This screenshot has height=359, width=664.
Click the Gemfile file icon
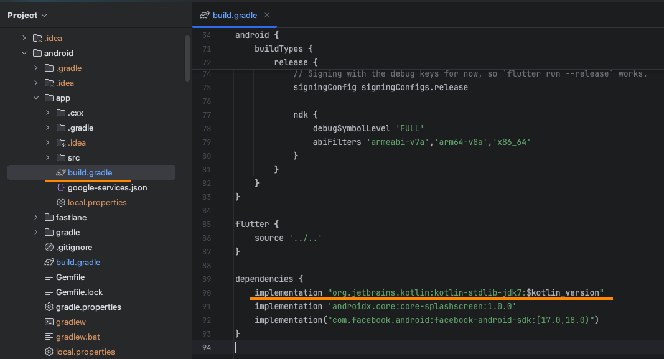coord(49,277)
